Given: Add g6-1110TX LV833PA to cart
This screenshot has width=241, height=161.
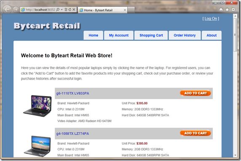Looking at the screenshot, I should [195, 93].
